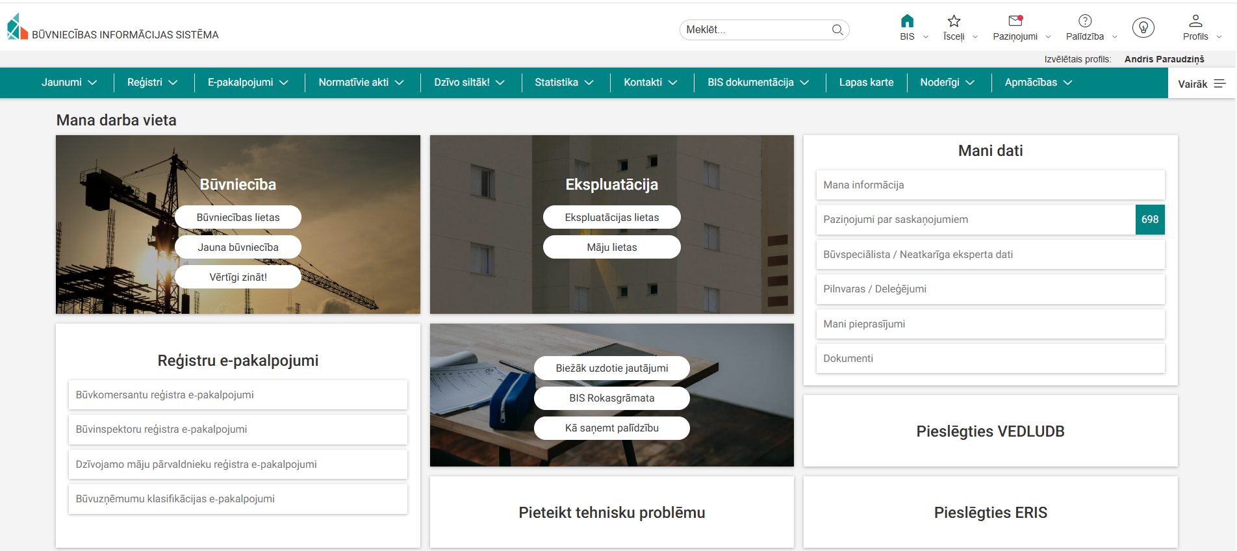The image size is (1237, 551).
Task: Click the BIS home icon
Action: click(x=907, y=21)
